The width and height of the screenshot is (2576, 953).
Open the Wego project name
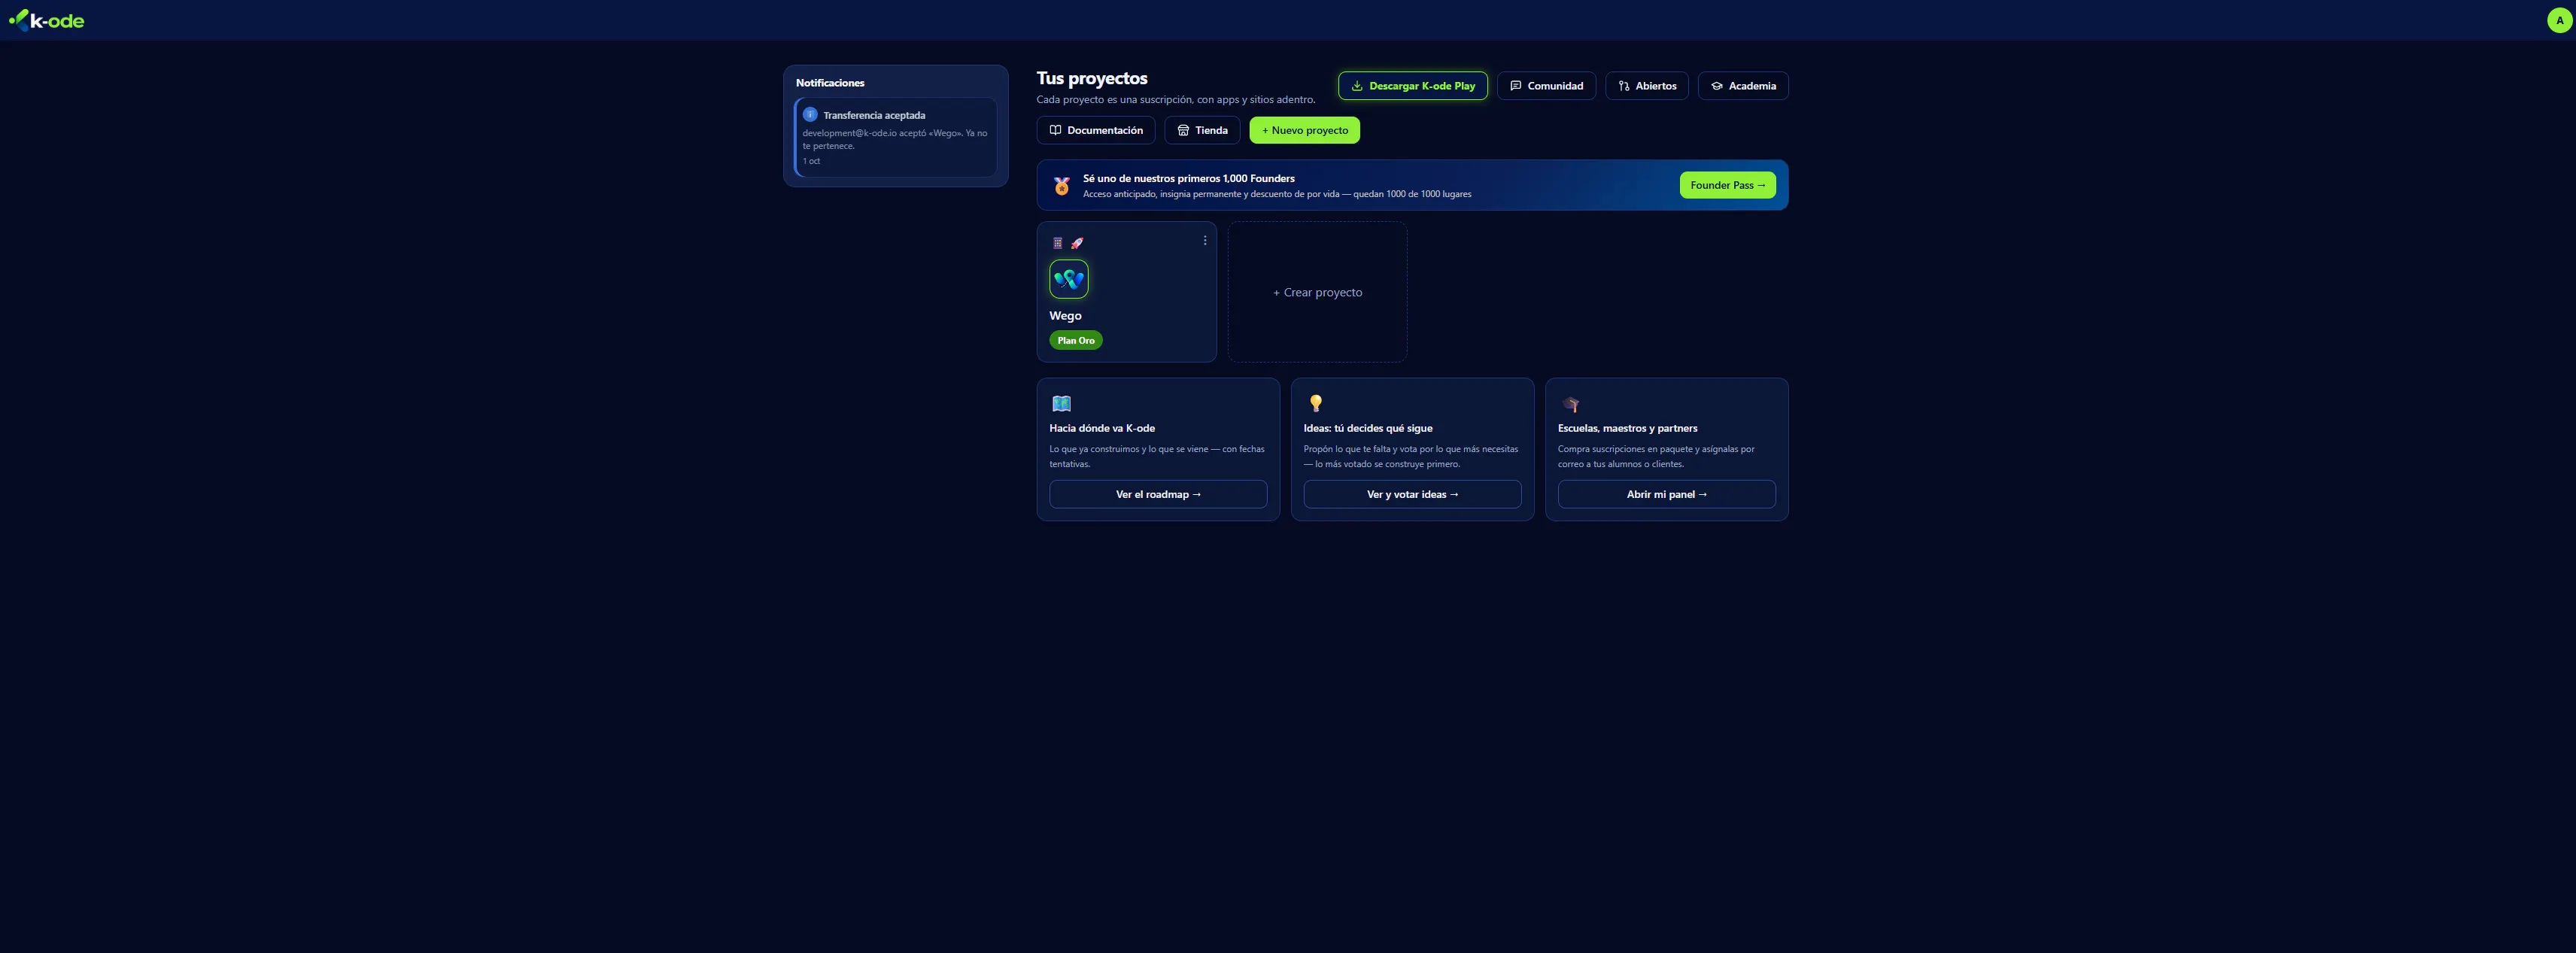click(x=1065, y=316)
